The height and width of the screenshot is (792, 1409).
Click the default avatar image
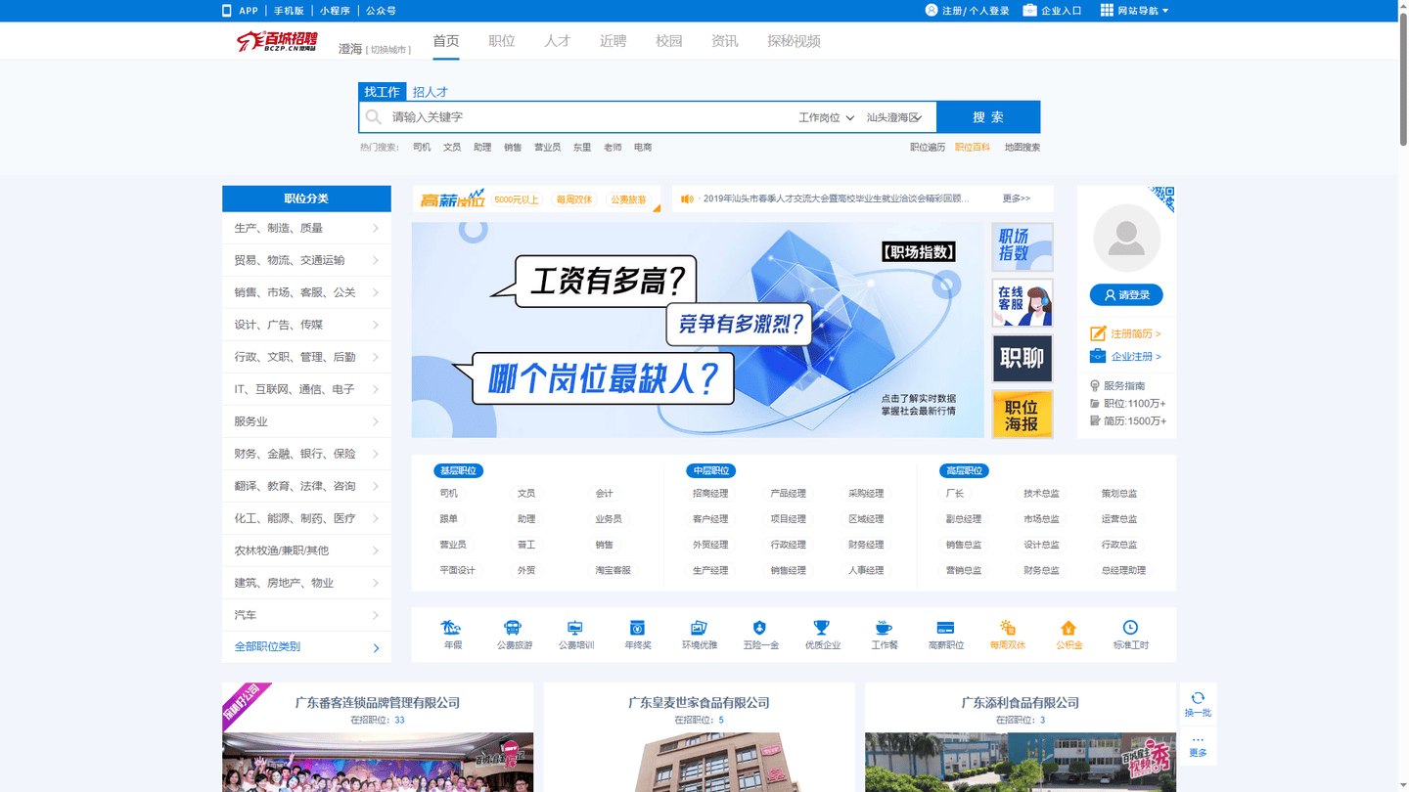[x=1126, y=238]
